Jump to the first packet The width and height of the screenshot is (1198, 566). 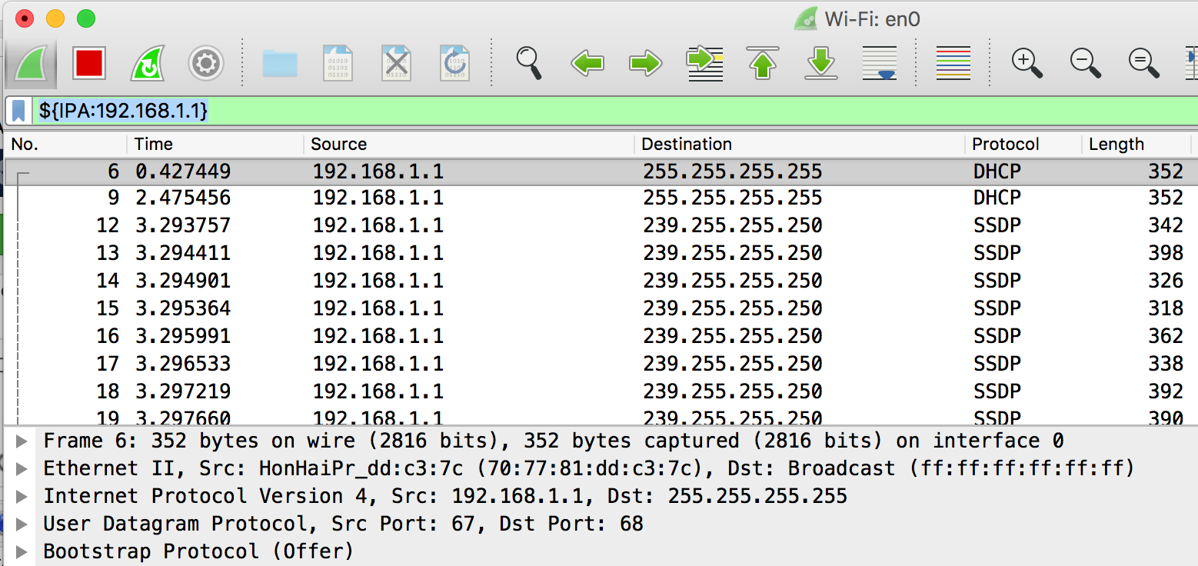click(763, 63)
